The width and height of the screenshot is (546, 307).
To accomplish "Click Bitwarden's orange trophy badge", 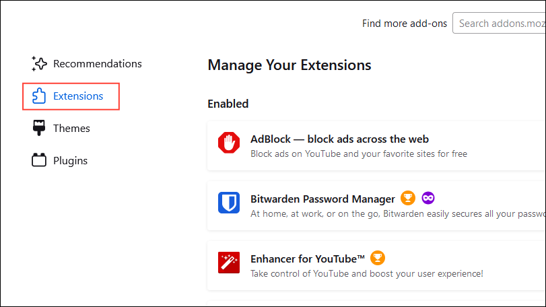I will click(407, 199).
